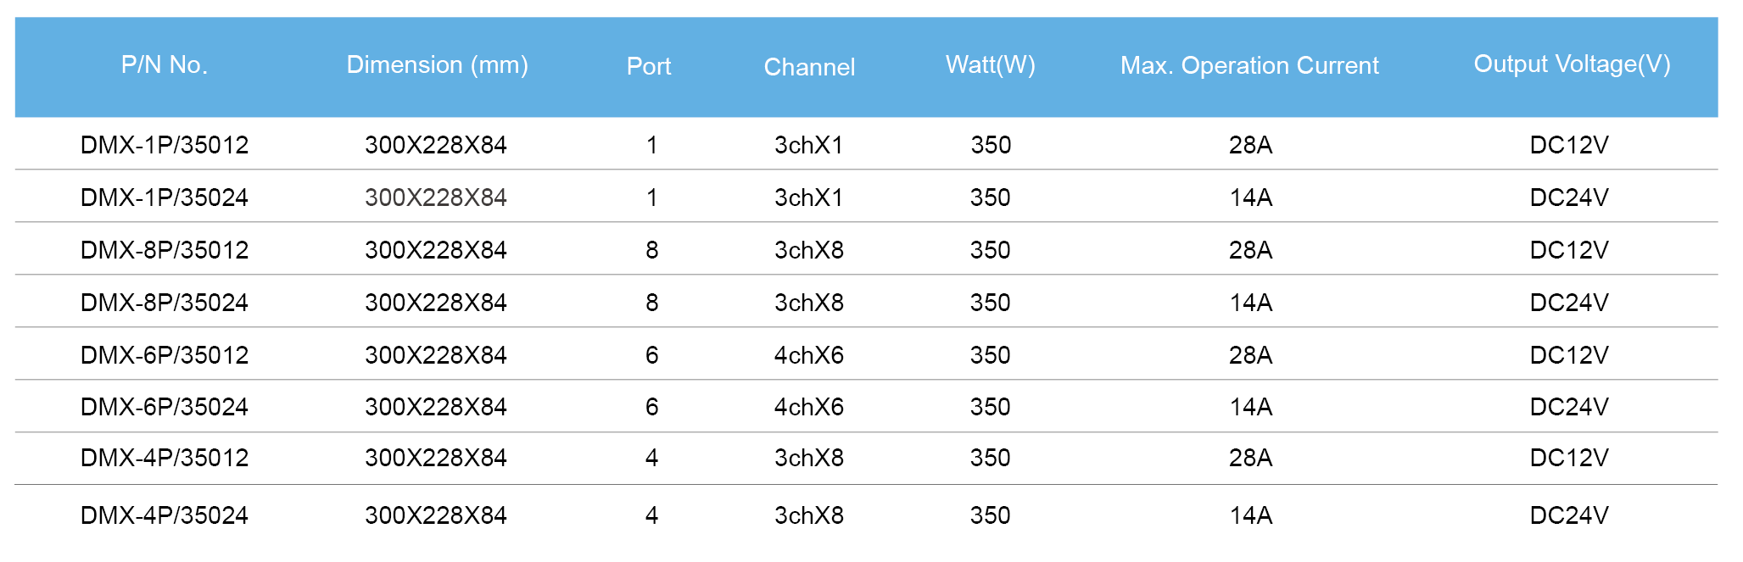Click the 4chX6 channel cell for DMX-6P/35012
This screenshot has height=562, width=1743.
pyautogui.click(x=809, y=355)
